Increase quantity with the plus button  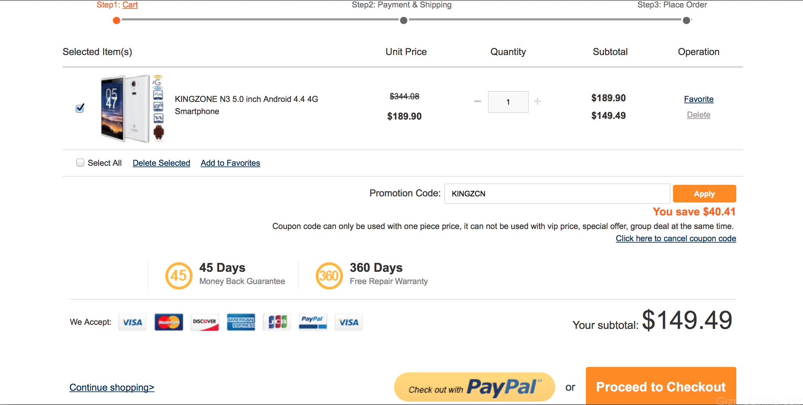(x=538, y=101)
